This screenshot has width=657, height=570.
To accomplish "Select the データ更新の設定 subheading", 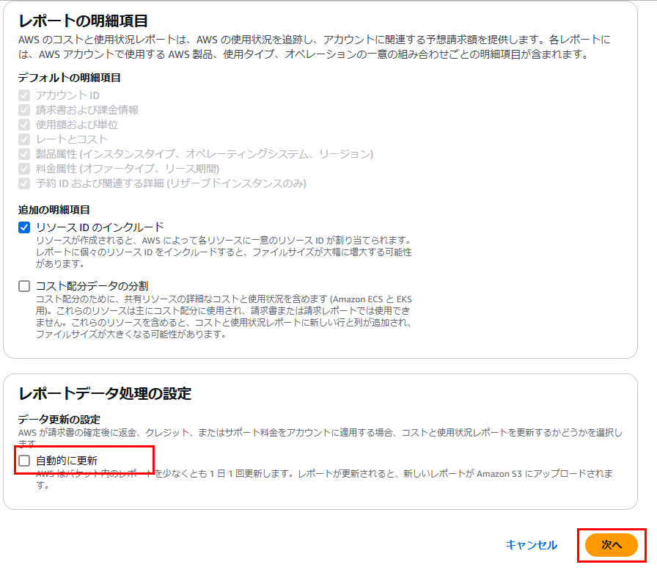I will (59, 419).
